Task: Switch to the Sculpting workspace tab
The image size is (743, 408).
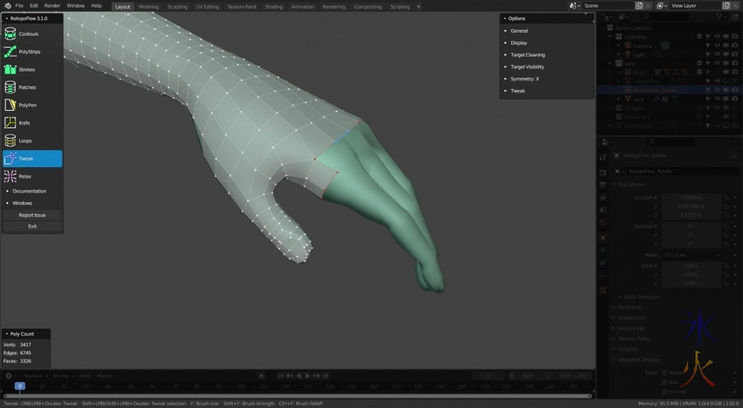Action: click(x=177, y=7)
